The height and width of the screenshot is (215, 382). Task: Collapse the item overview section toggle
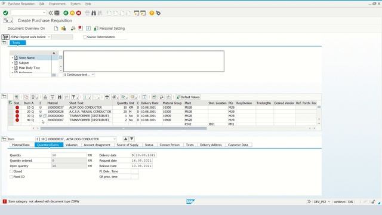pyautogui.click(x=4, y=96)
